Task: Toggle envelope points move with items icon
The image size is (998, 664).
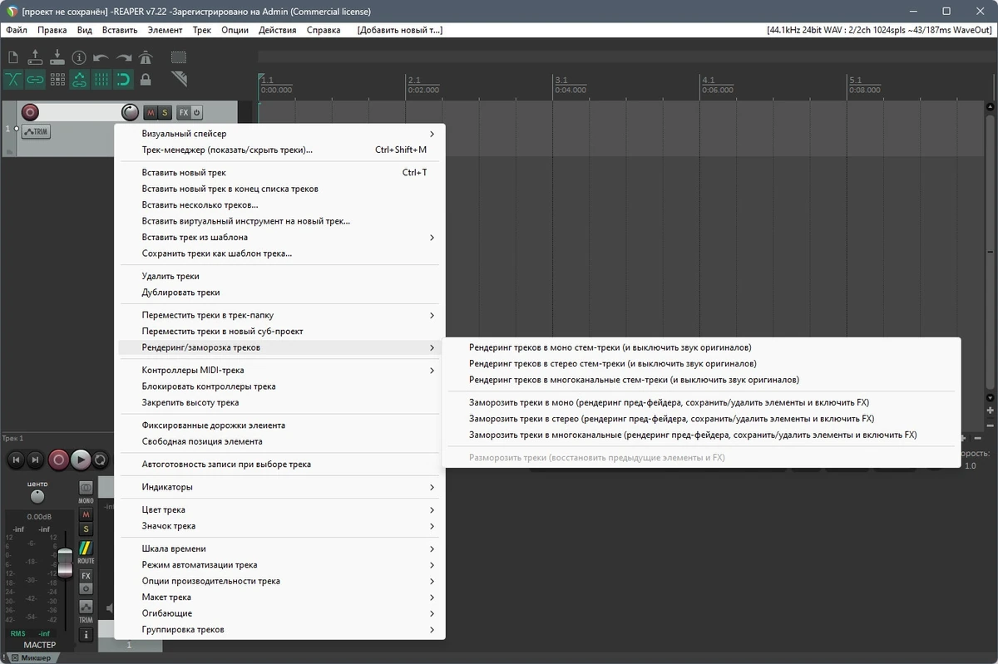Action: 79,80
